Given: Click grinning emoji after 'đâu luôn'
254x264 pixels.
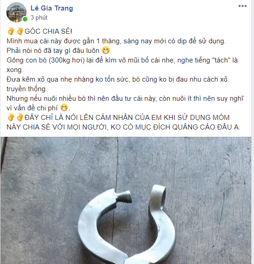Looking at the screenshot, I should coord(106,50).
